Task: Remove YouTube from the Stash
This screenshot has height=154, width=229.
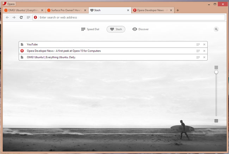Action: [x=204, y=45]
